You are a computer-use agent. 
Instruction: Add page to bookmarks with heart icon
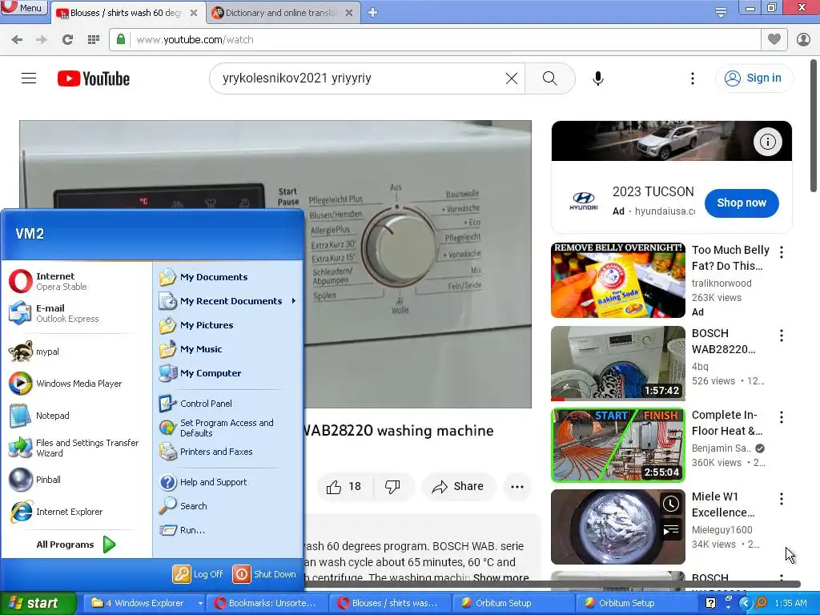pyautogui.click(x=774, y=40)
